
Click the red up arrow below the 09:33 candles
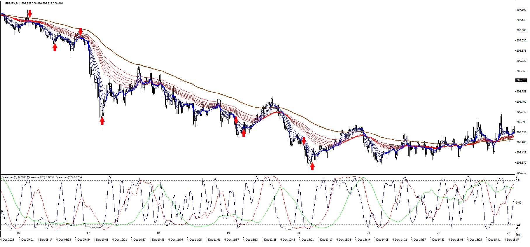point(55,47)
